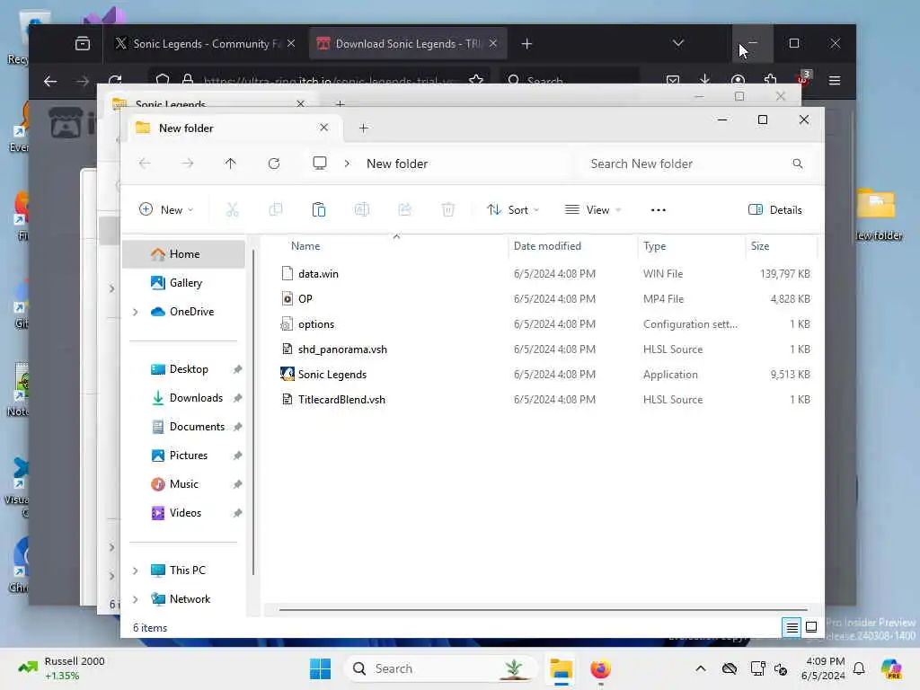Click the Copy icon in Explorer toolbar
Image resolution: width=920 pixels, height=690 pixels.
point(275,209)
